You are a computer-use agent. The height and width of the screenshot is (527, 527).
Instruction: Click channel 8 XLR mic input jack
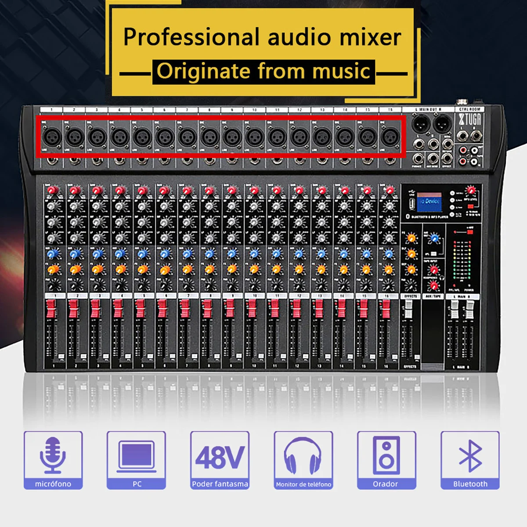[209, 137]
